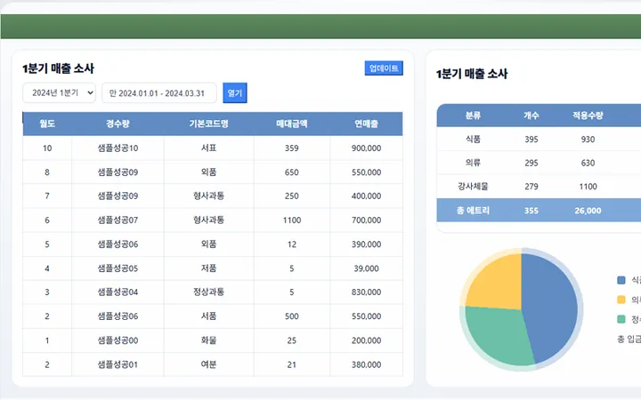Select the 샘플성공10 cell
Screen dimensions: 641x400
118,148
